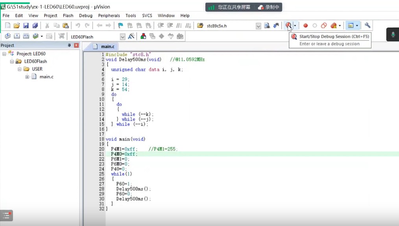This screenshot has width=399, height=226.
Task: Toggle auto-hide pin on Project panel
Action: [x=70, y=45]
